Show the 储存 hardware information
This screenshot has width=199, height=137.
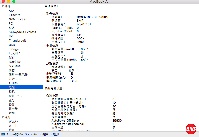(12, 58)
